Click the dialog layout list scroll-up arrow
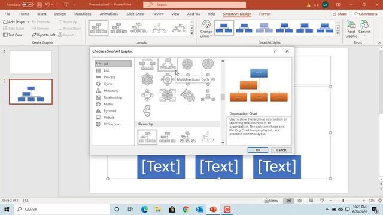This screenshot has height=215, width=383. 223,61
